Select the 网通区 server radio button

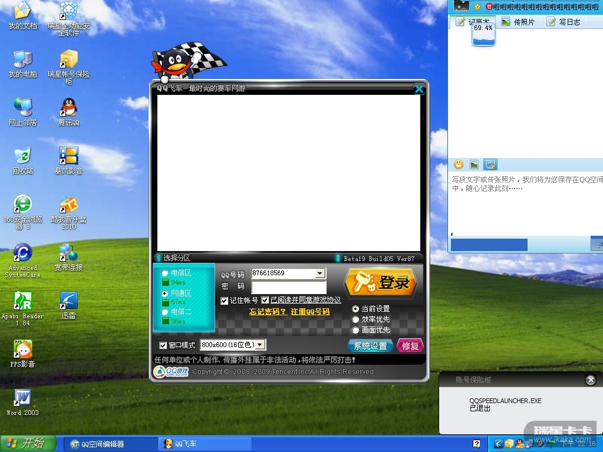click(164, 293)
